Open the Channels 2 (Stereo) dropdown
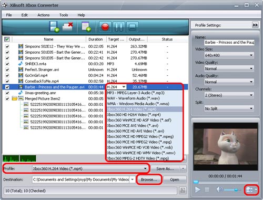The image size is (263, 200). point(229,95)
